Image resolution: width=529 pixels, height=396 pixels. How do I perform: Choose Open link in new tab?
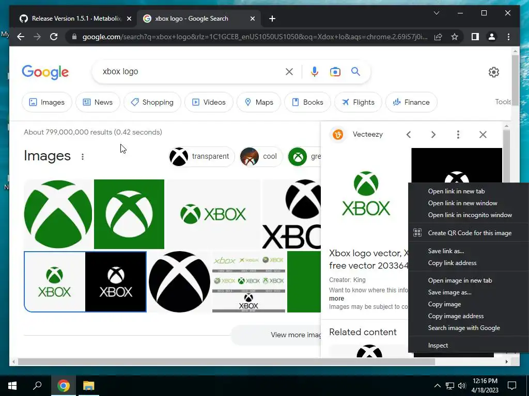pos(456,191)
